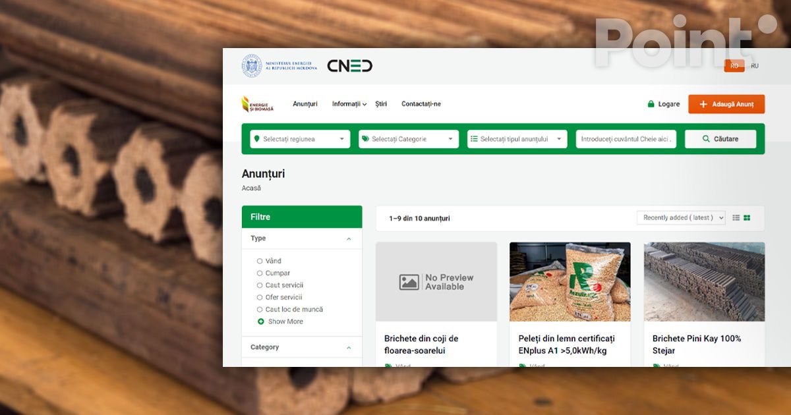Open the Recently added sort dropdown
Image resolution: width=791 pixels, height=415 pixels.
tap(681, 218)
